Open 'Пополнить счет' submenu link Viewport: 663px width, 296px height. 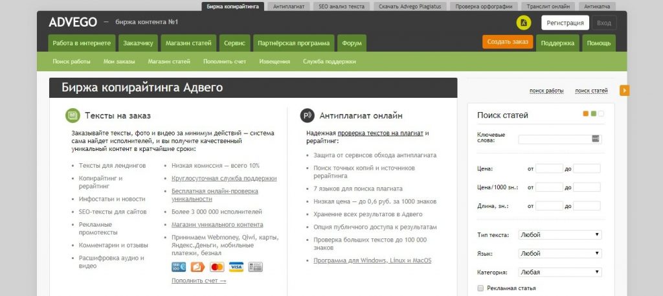coord(225,62)
